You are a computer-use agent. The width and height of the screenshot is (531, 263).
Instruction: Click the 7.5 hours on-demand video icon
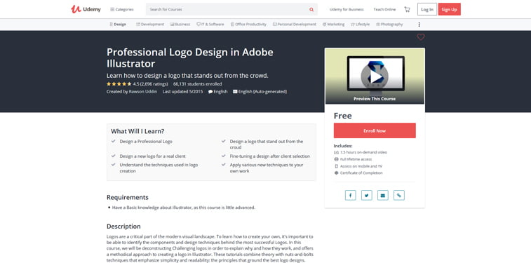(336, 152)
